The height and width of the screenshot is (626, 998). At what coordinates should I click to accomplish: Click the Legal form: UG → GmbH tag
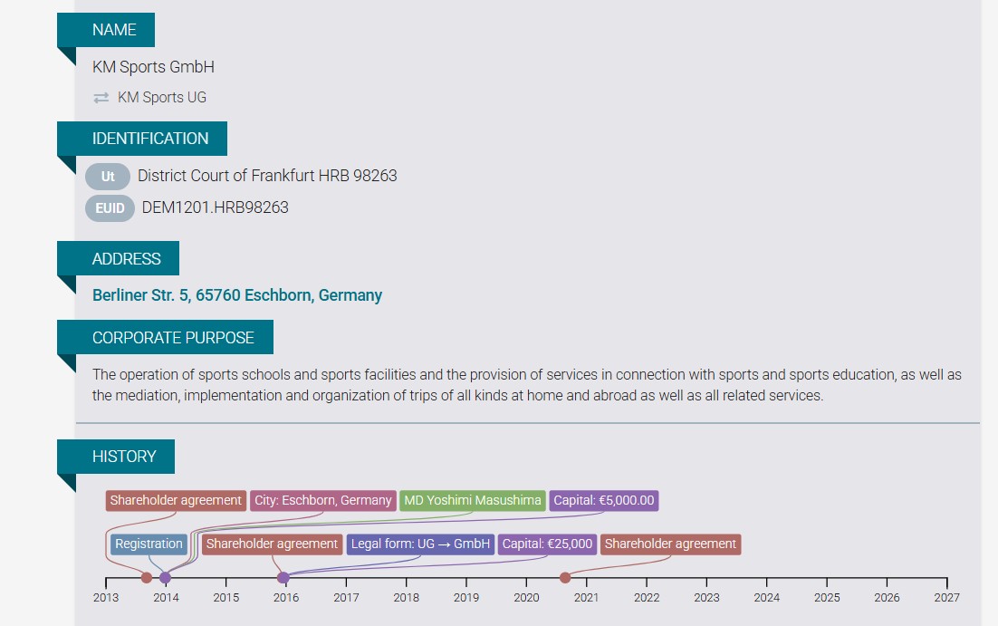pos(420,544)
